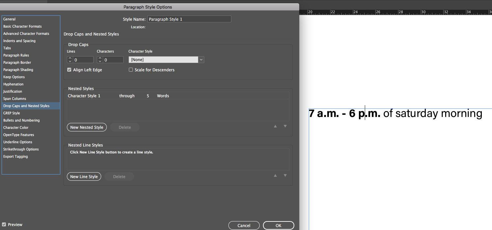Click the word 'saturday' in the document
This screenshot has height=230, width=492.
coord(417,114)
